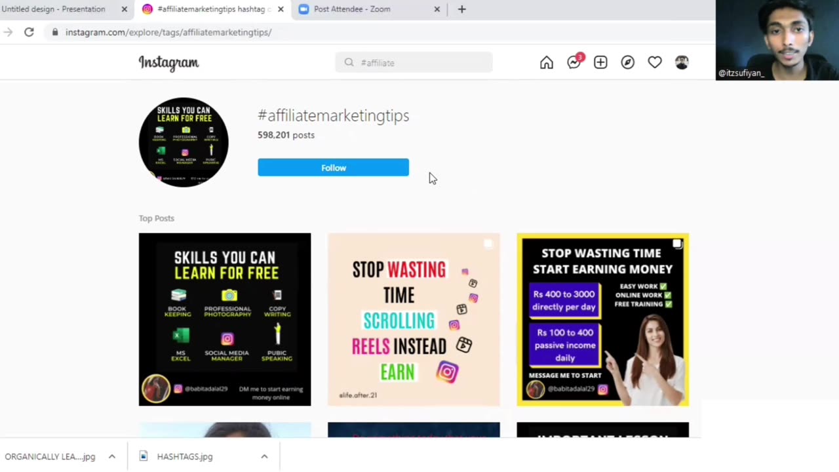Click the #affiliate search field
The width and height of the screenshot is (839, 472).
point(414,62)
